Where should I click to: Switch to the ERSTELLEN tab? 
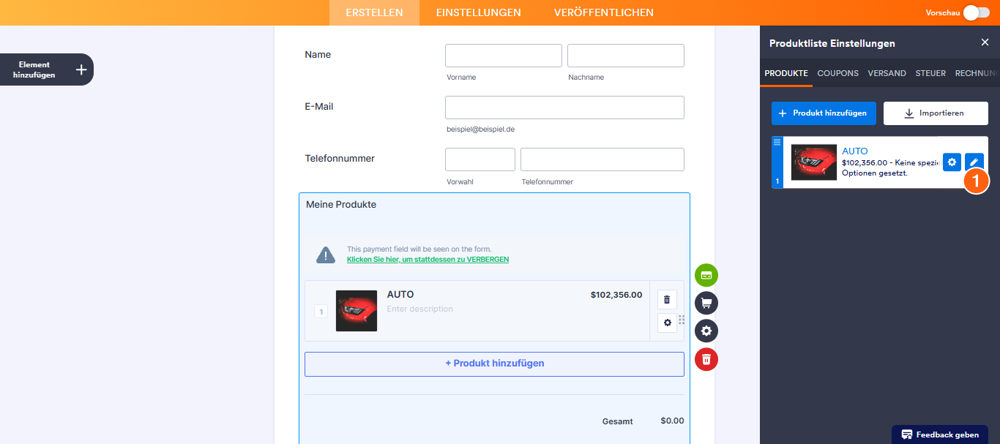tap(374, 12)
